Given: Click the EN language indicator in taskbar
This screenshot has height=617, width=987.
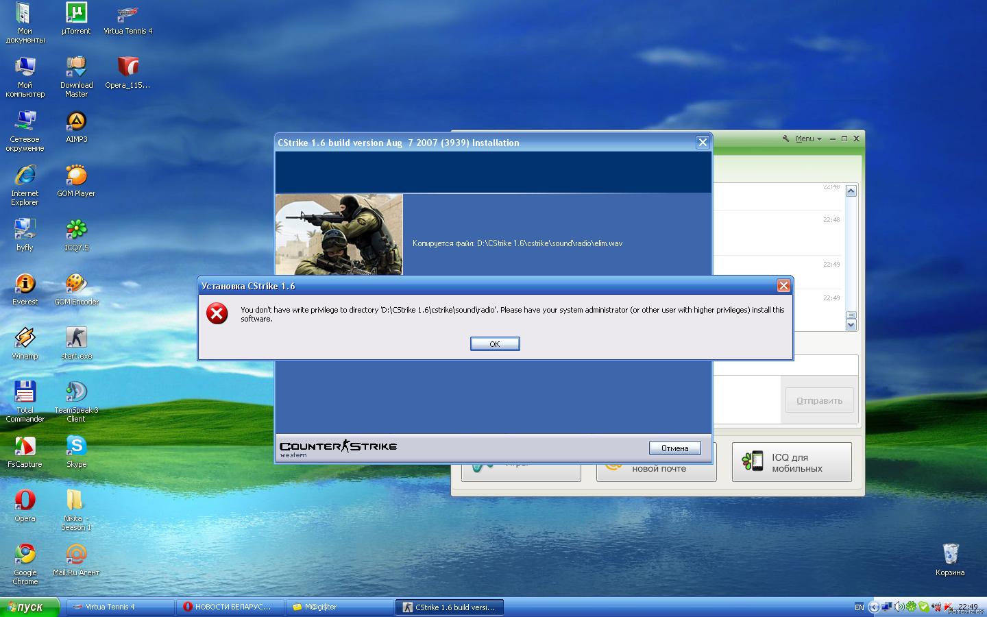Looking at the screenshot, I should pos(860,607).
